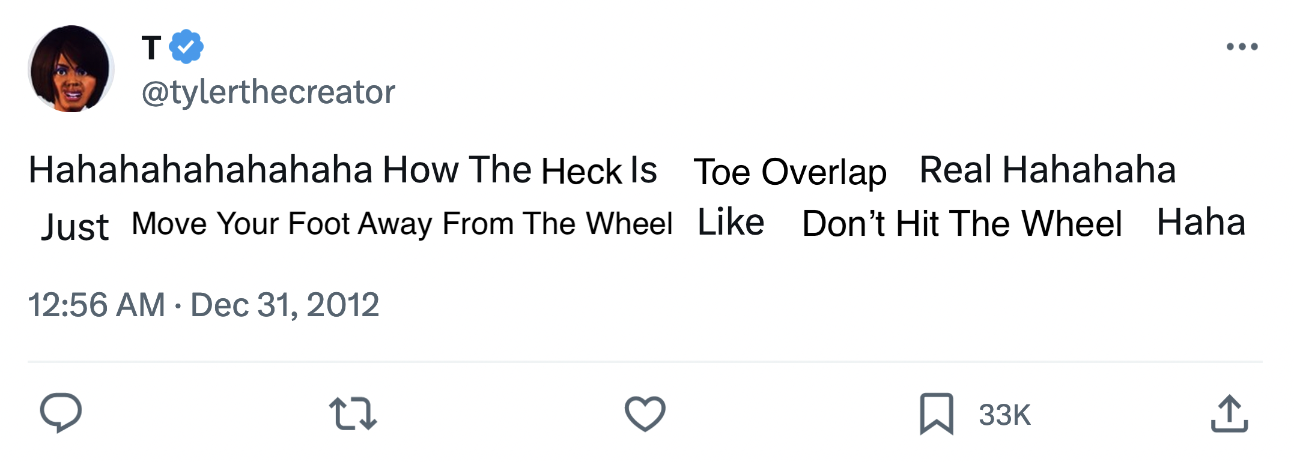Click the 'Toe Overlap' text
The image size is (1294, 462).
tap(790, 172)
